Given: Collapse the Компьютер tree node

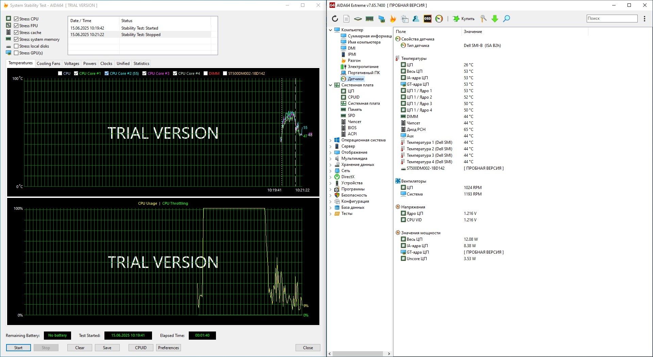Looking at the screenshot, I should (330, 30).
